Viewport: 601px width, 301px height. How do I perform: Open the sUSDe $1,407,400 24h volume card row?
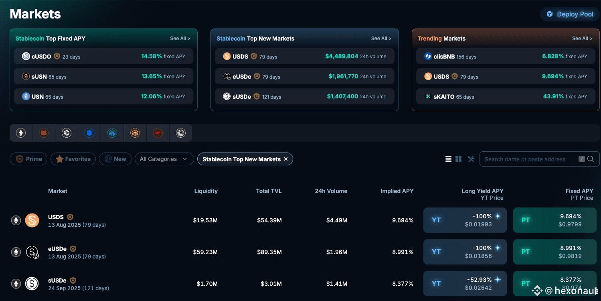tap(305, 96)
